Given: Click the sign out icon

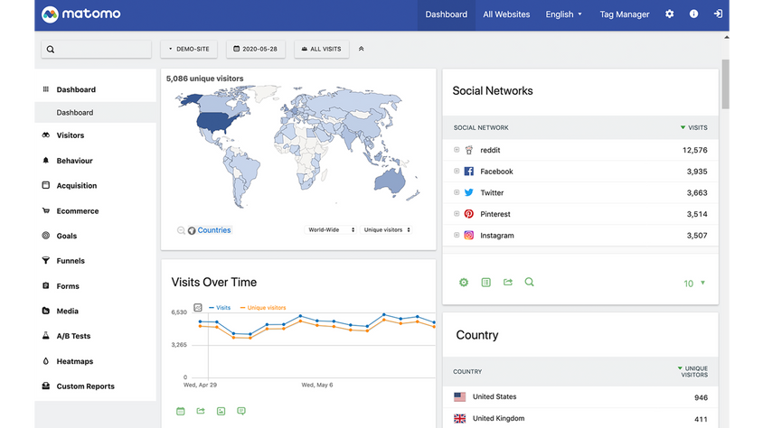Looking at the screenshot, I should tap(718, 14).
